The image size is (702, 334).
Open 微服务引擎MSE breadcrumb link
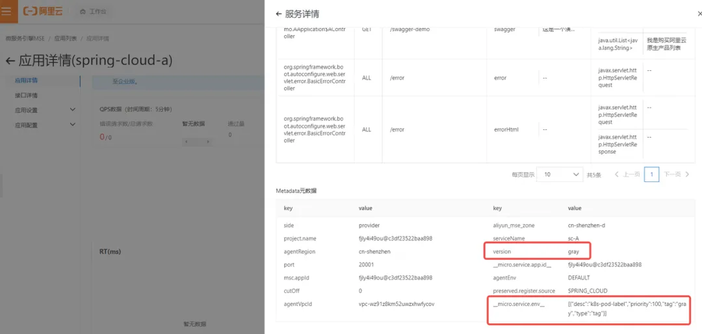pos(25,38)
